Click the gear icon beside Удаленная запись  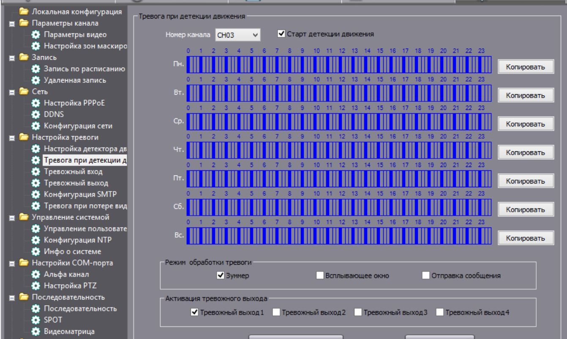click(37, 80)
